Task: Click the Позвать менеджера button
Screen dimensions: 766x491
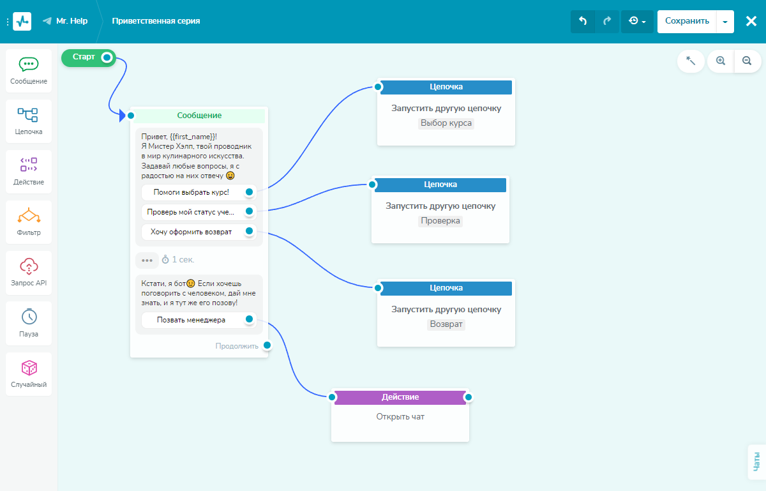Action: click(198, 320)
